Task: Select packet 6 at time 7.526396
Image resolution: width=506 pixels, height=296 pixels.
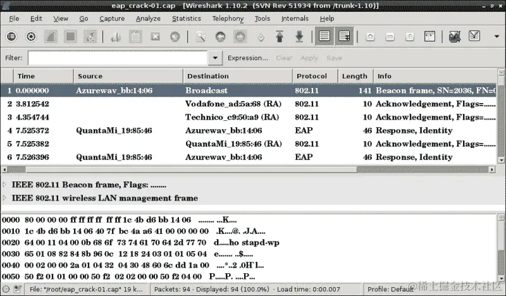Action: pyautogui.click(x=249, y=157)
